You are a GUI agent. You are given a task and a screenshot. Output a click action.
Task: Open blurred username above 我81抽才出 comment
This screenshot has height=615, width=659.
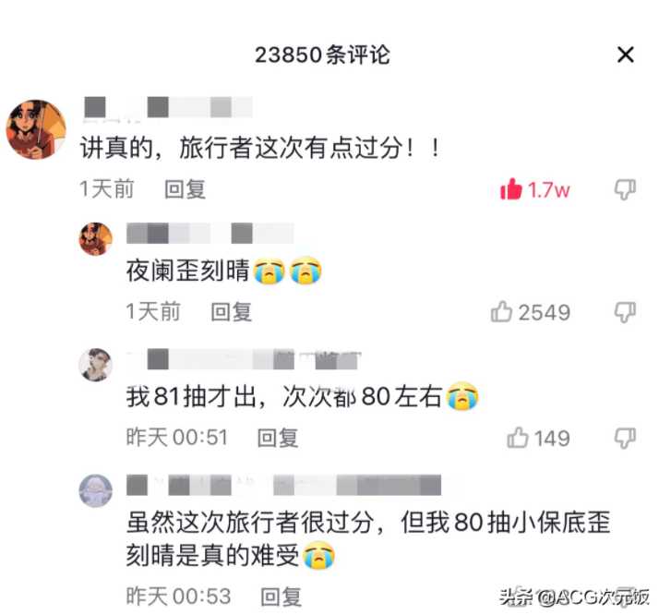click(x=244, y=359)
